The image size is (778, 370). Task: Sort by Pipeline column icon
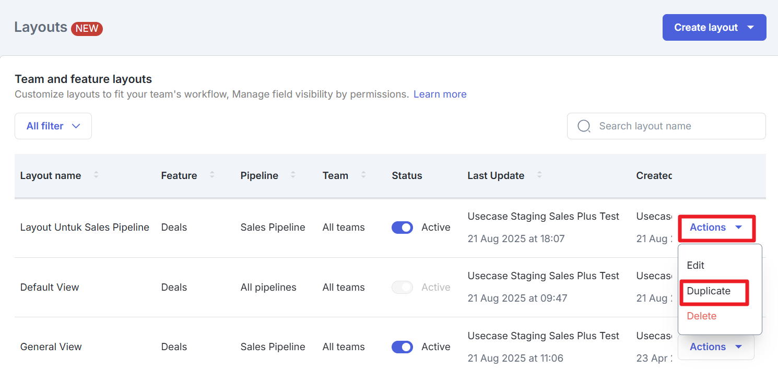(x=293, y=175)
